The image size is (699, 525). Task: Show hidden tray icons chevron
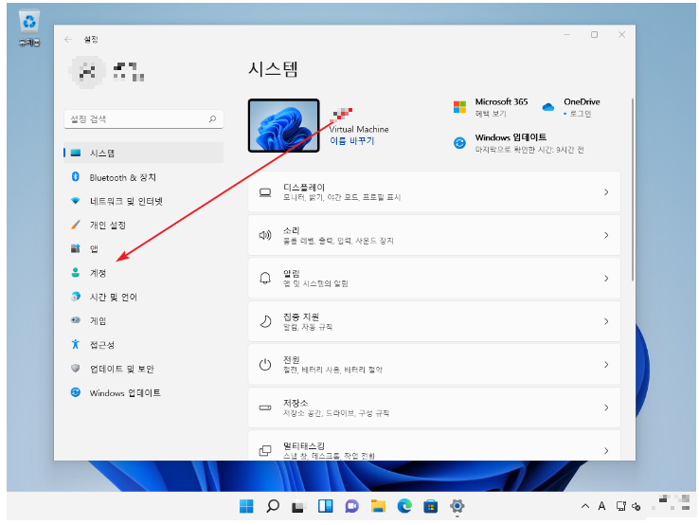[x=585, y=506]
